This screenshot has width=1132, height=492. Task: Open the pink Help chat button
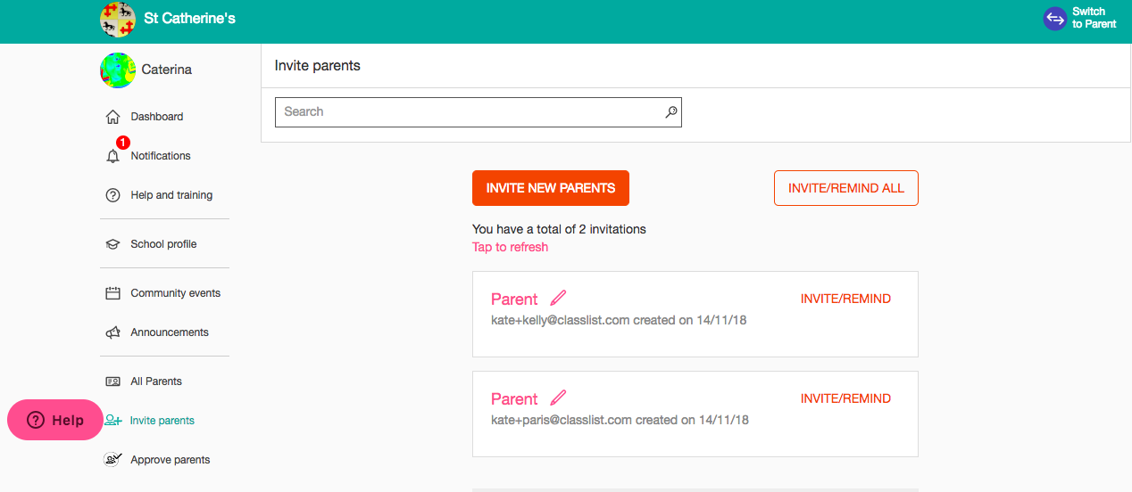click(55, 420)
